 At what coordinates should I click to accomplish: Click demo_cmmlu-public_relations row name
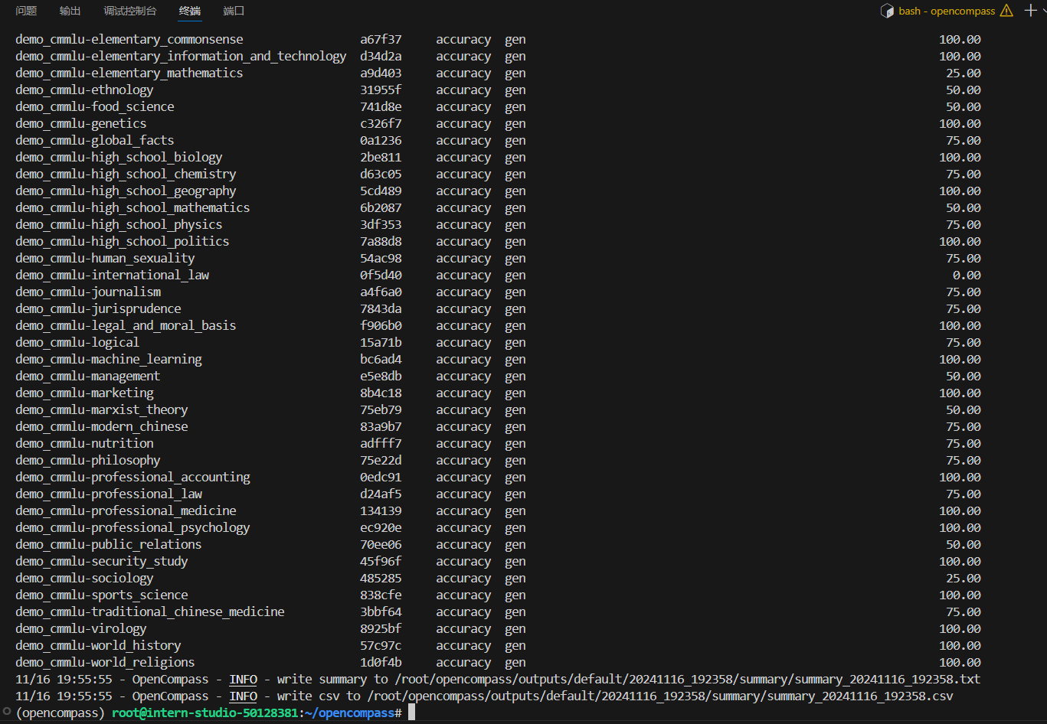click(x=109, y=544)
